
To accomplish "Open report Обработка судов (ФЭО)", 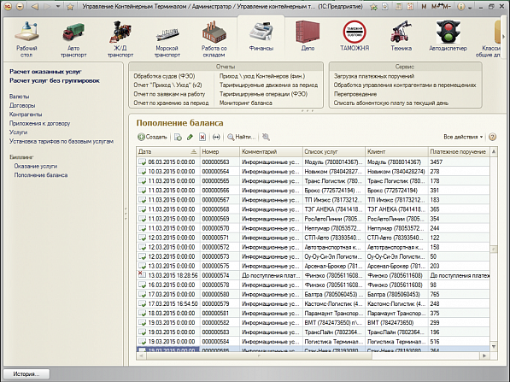I will (x=164, y=76).
